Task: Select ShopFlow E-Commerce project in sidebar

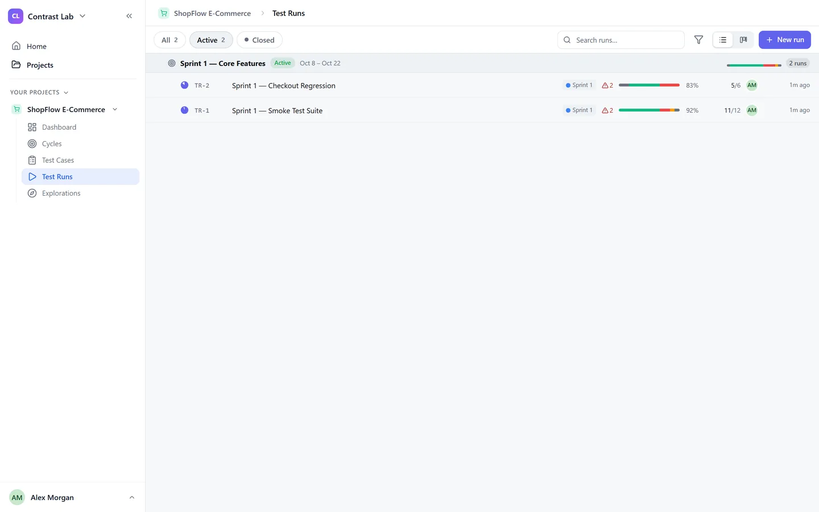Action: coord(66,109)
